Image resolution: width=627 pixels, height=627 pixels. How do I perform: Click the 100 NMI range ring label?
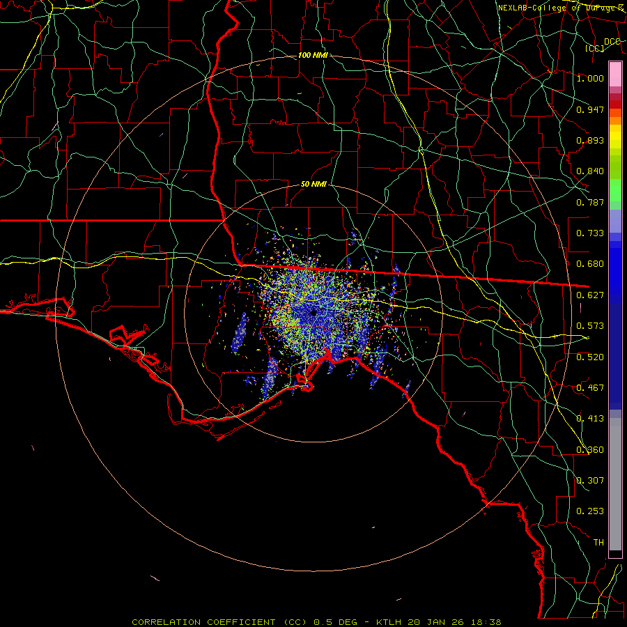pos(313,55)
